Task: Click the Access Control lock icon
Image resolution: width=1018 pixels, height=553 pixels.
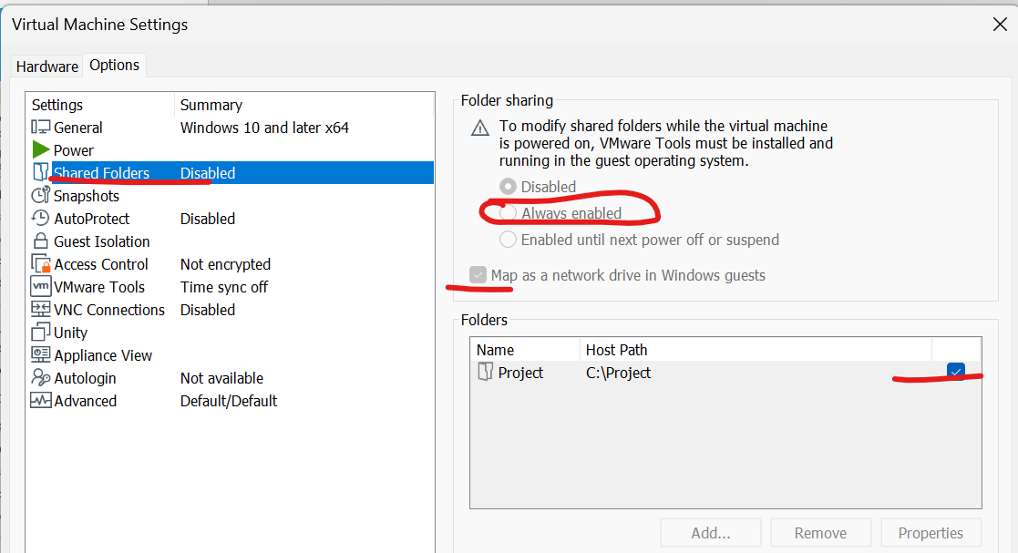Action: click(x=40, y=263)
